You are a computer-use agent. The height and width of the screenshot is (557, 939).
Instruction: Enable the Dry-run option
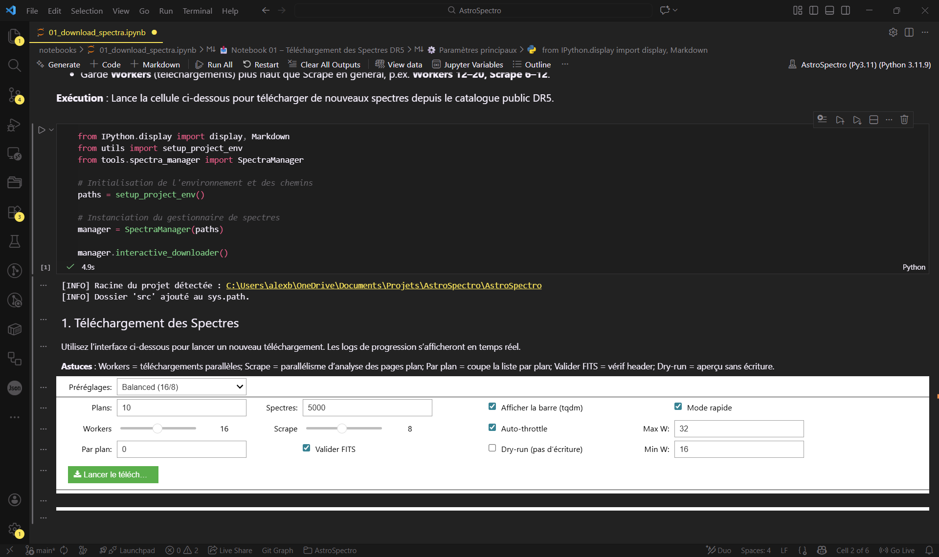tap(492, 448)
